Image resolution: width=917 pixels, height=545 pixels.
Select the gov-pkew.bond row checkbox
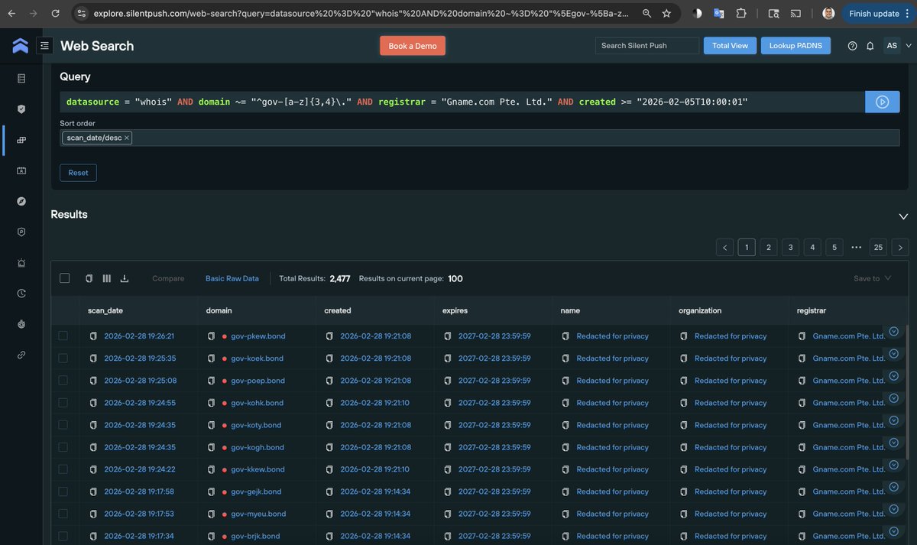coord(63,336)
